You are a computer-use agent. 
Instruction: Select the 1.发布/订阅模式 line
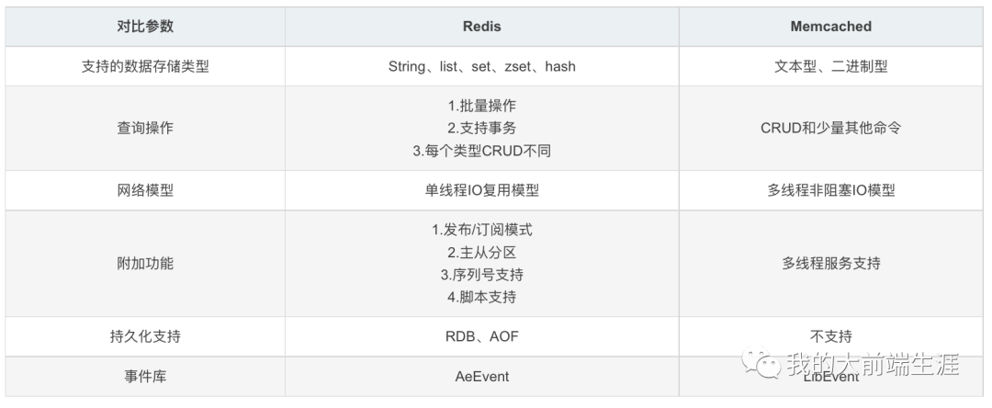tap(482, 231)
